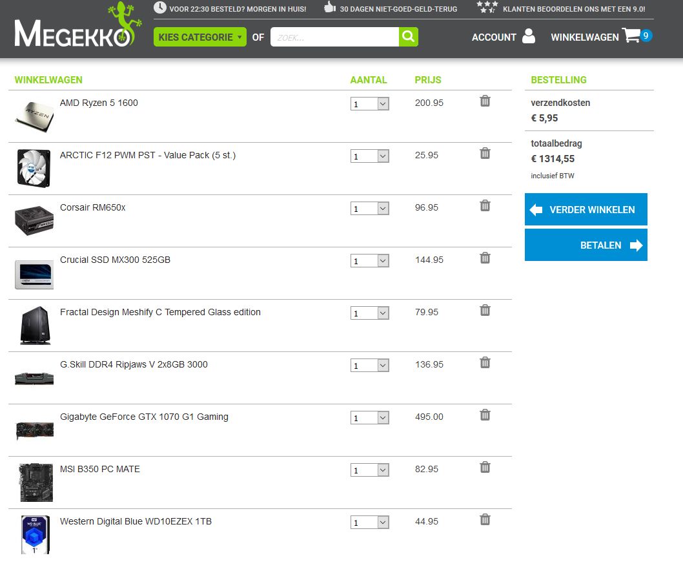This screenshot has height=571, width=683.
Task: Click the WD Blue hard drive thumbnail
Action: (36, 535)
